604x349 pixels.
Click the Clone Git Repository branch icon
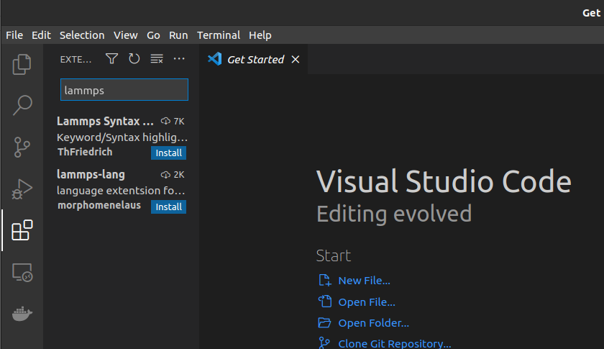pos(324,343)
